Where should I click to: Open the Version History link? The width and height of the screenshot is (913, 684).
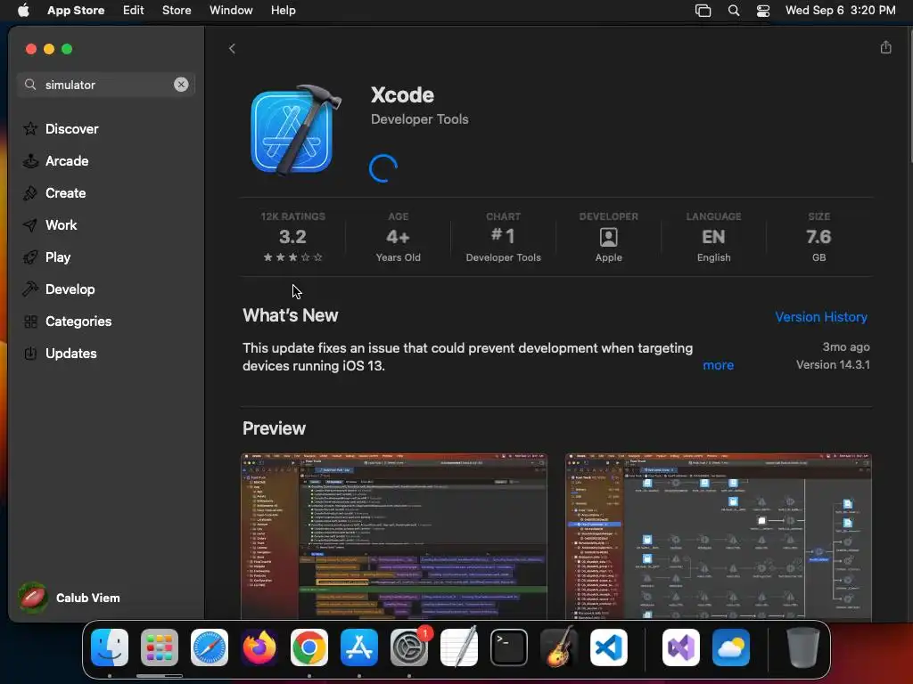pos(821,317)
